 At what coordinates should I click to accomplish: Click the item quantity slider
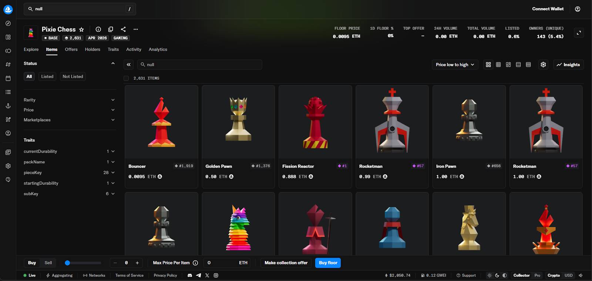83,263
